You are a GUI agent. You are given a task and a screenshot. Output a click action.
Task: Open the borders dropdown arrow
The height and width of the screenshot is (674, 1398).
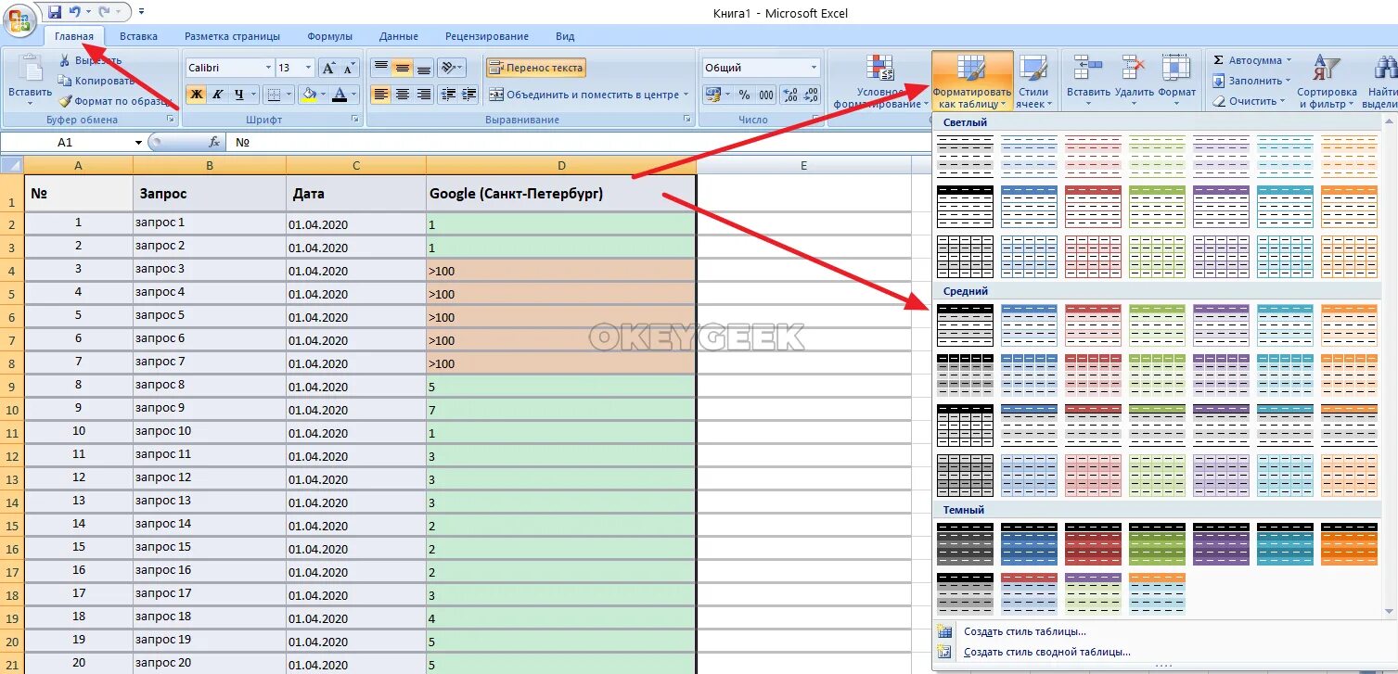[290, 94]
